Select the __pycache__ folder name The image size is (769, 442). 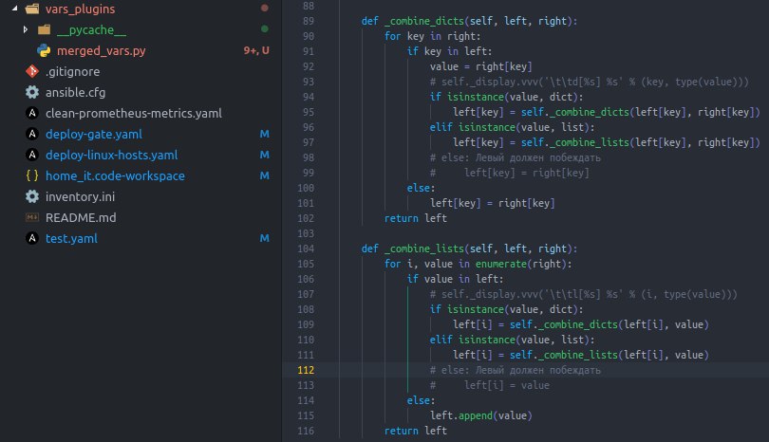[x=91, y=30]
